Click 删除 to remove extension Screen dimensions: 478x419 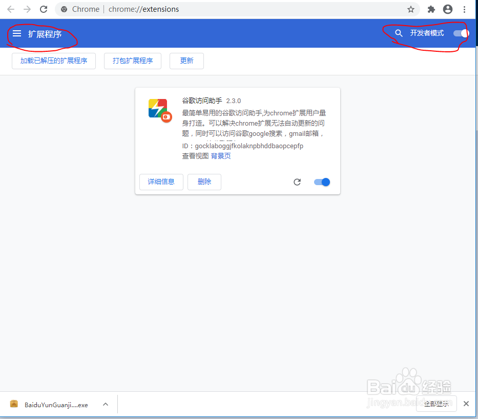click(x=204, y=182)
